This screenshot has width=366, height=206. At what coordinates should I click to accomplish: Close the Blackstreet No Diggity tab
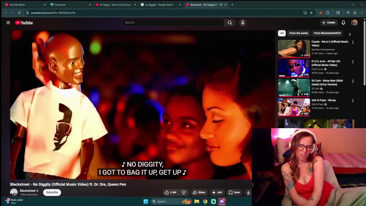pyautogui.click(x=225, y=5)
